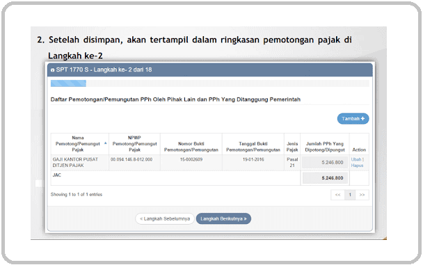The height and width of the screenshot is (265, 423).
Task: Click the blue step progress bar
Action: pos(68,83)
